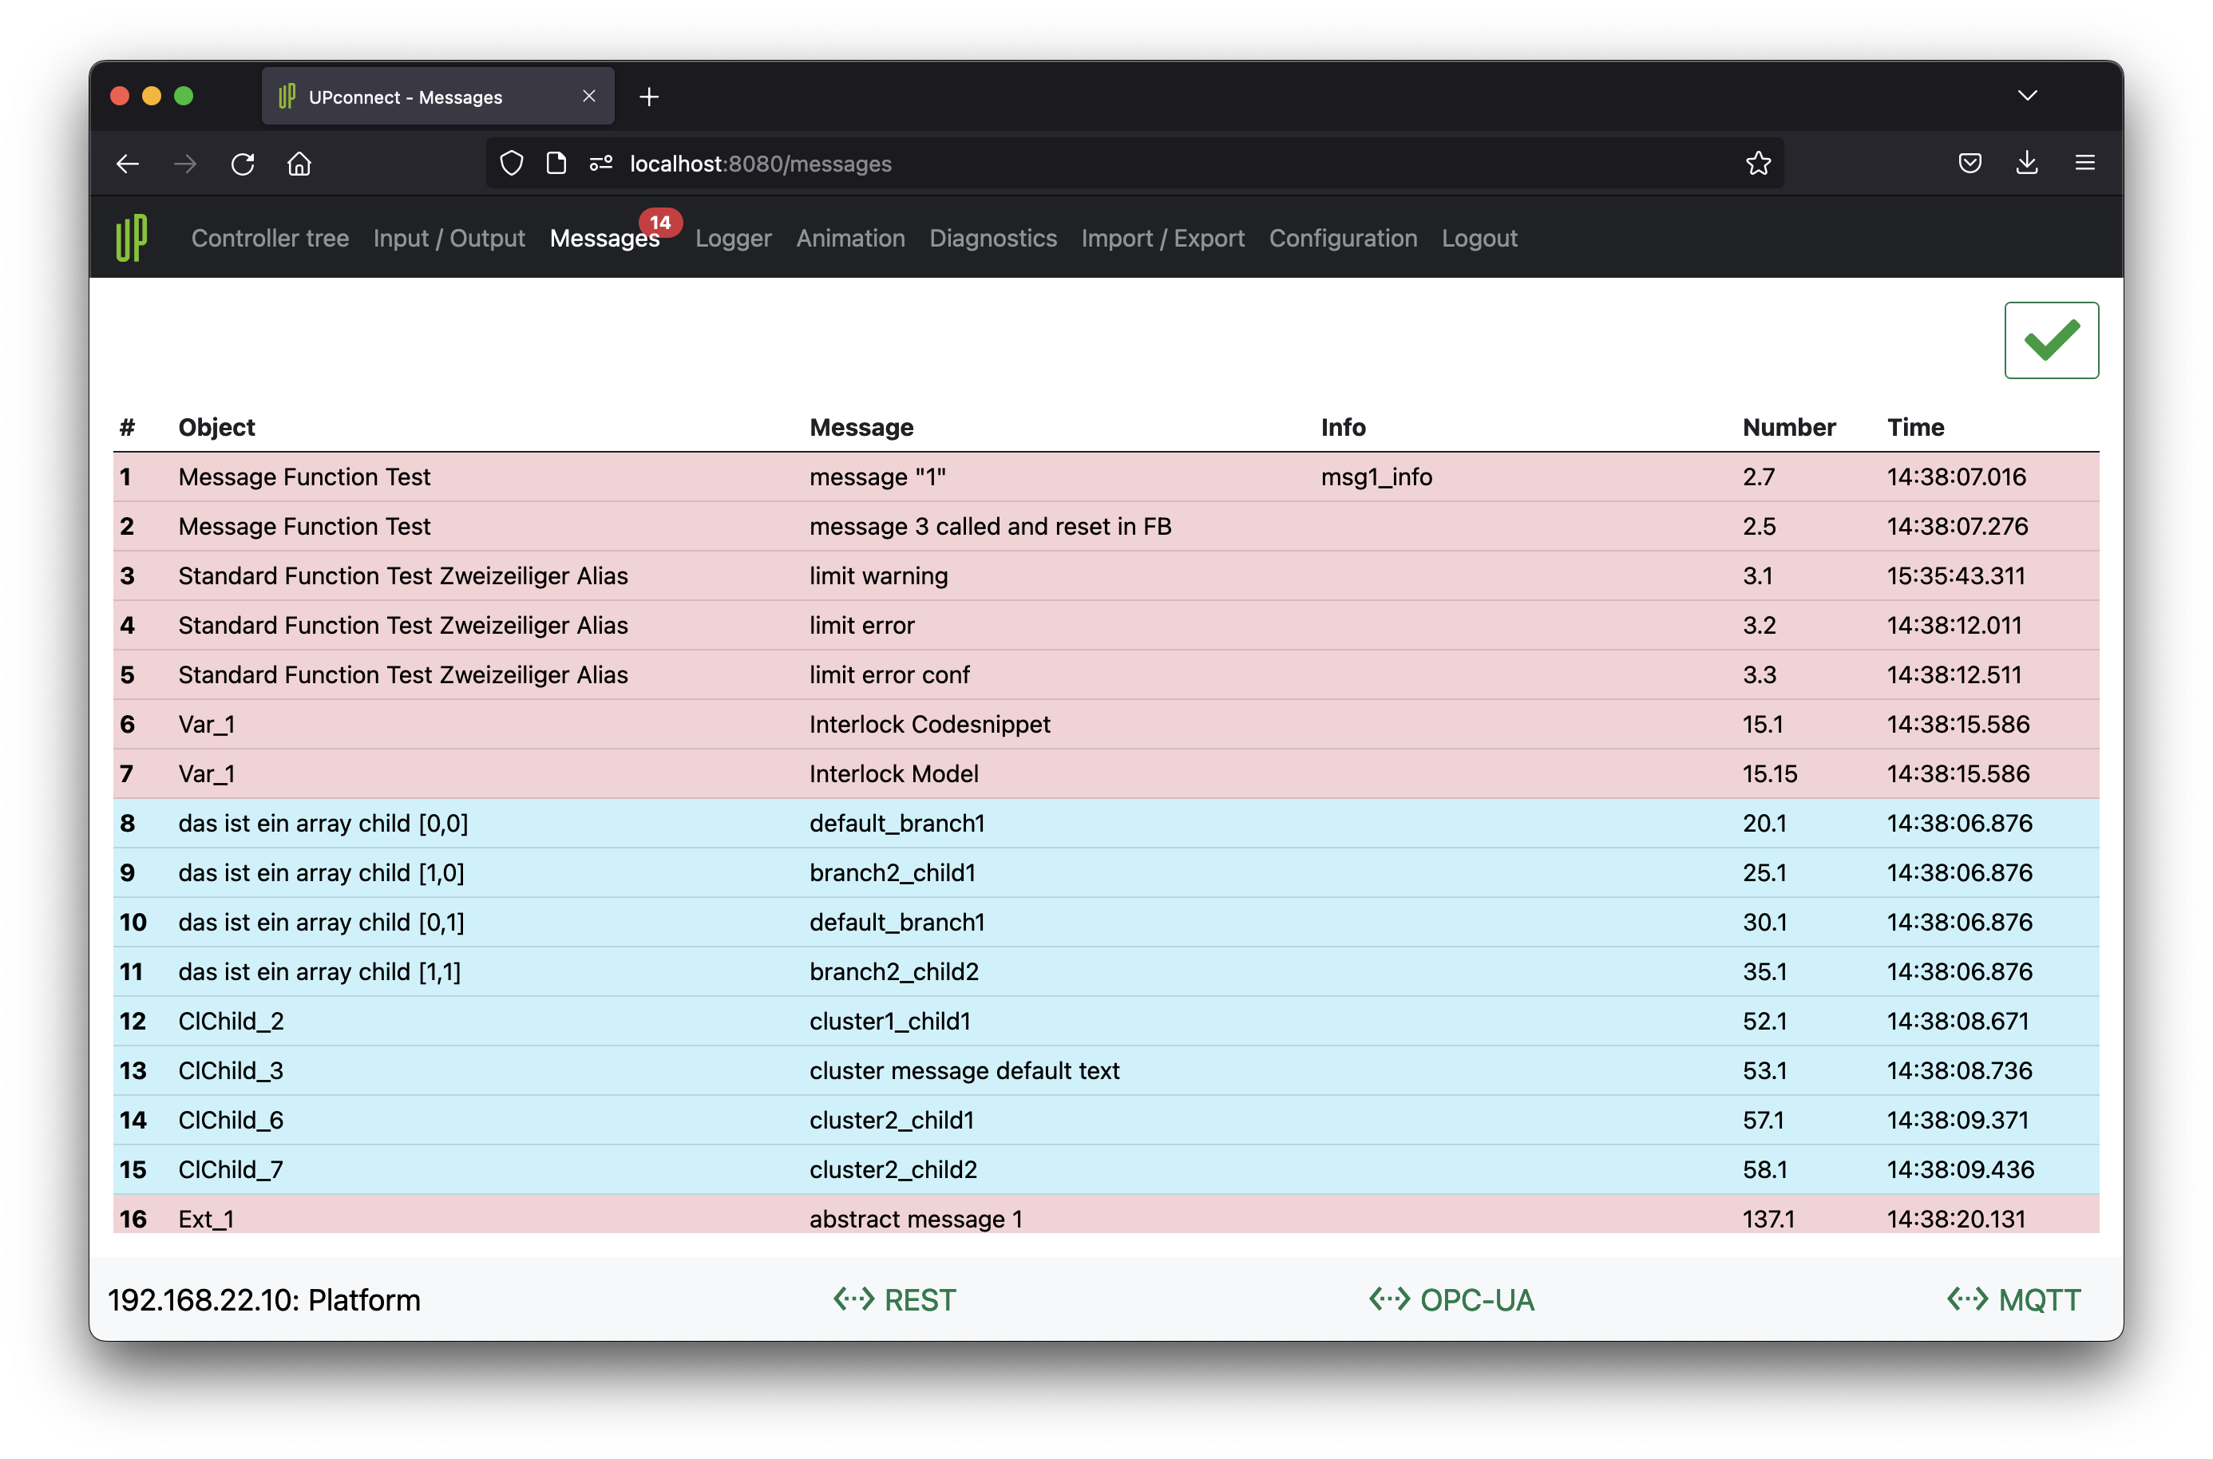This screenshot has width=2213, height=1459.
Task: Open the Controller tree page
Action: click(x=270, y=238)
